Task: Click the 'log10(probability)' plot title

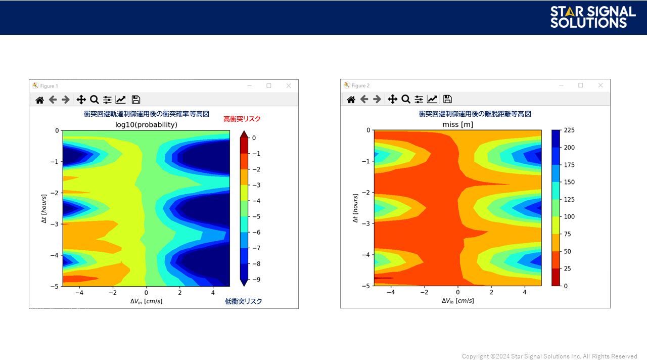Action: tap(146, 124)
